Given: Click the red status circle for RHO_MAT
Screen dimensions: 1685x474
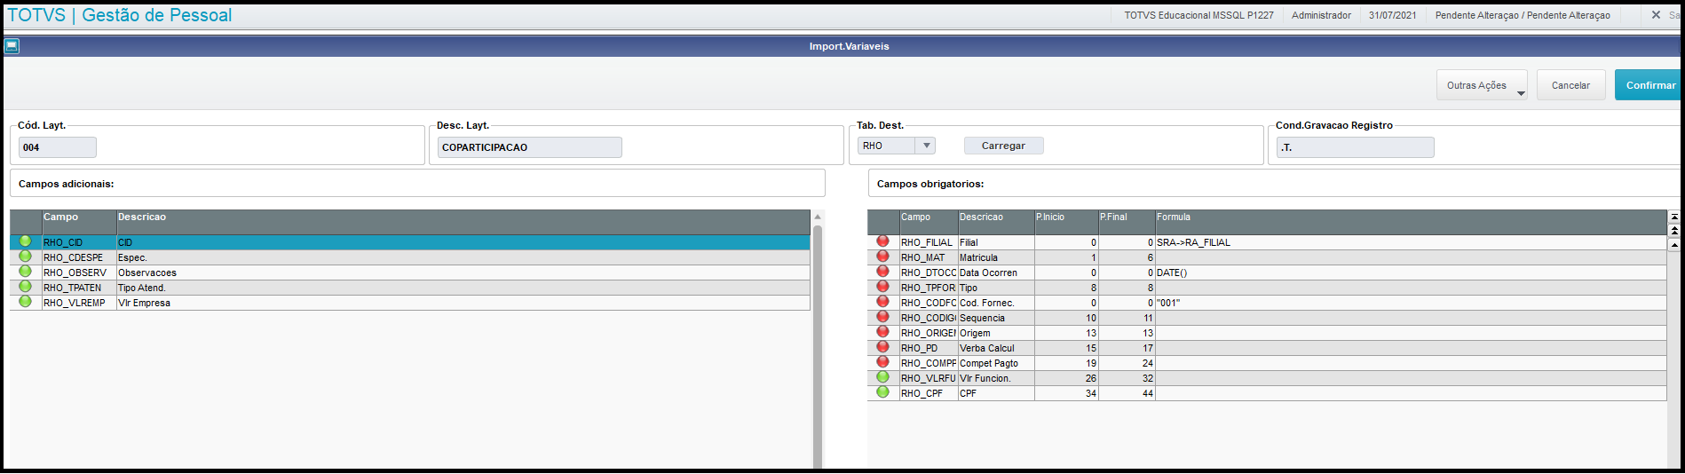Looking at the screenshot, I should pyautogui.click(x=882, y=257).
